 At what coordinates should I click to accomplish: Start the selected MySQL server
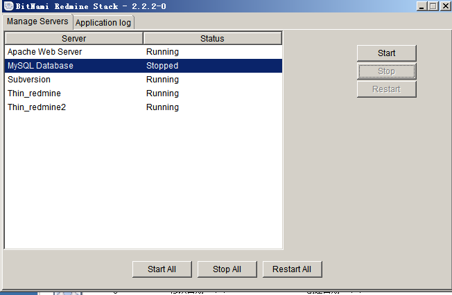coord(387,53)
